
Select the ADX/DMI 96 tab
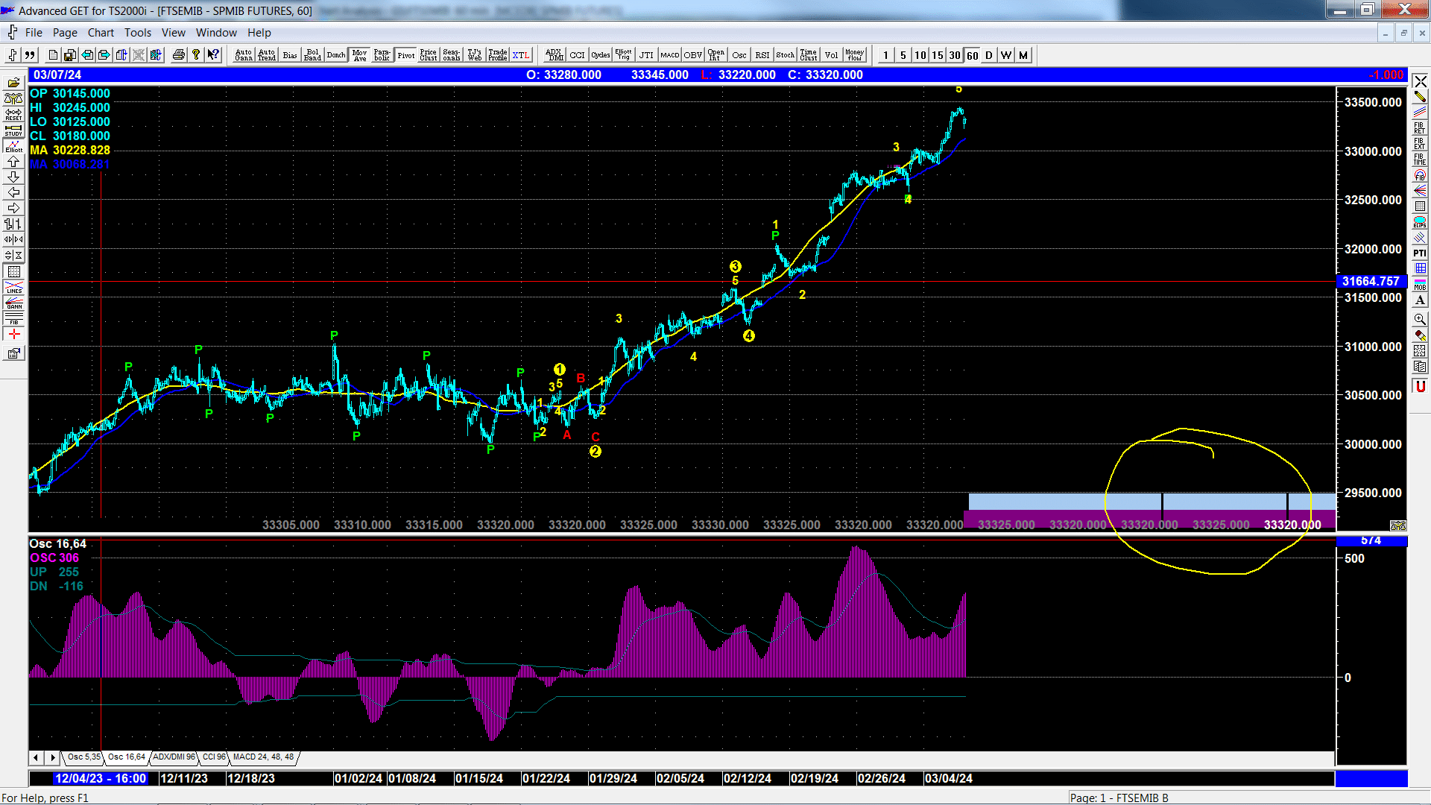(174, 757)
